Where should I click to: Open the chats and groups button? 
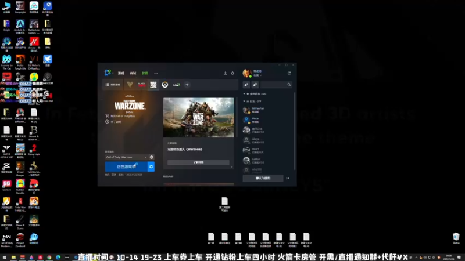263,178
